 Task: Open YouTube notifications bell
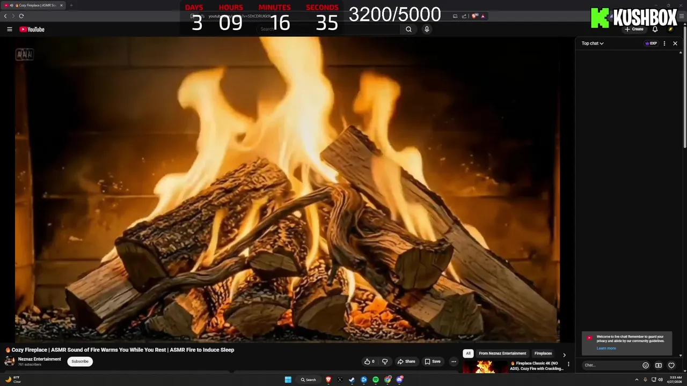[655, 29]
